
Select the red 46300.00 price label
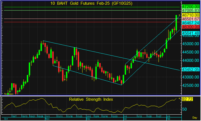point(190,27)
